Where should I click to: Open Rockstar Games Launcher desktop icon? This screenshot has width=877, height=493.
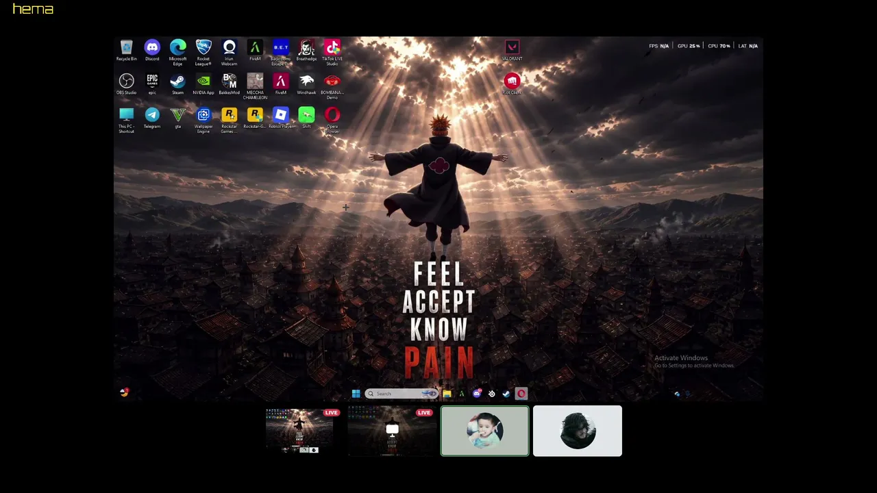(229, 120)
